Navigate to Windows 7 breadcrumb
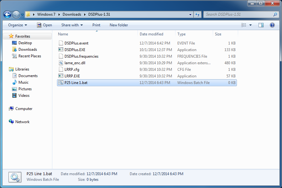This screenshot has width=282, height=188. point(46,14)
